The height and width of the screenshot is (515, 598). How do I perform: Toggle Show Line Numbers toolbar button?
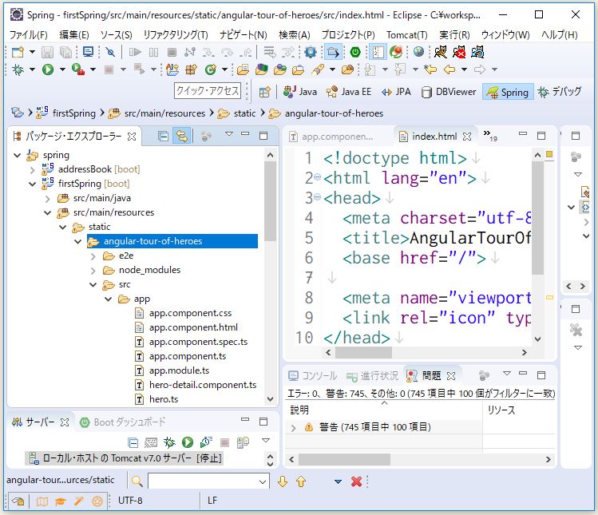(378, 52)
